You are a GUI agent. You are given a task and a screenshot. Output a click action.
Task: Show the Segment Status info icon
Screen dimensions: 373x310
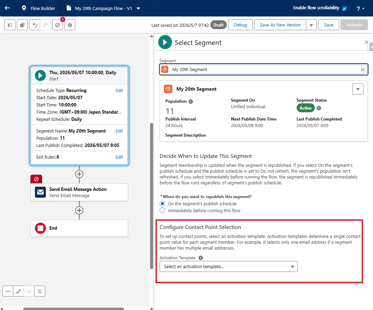tap(319, 108)
